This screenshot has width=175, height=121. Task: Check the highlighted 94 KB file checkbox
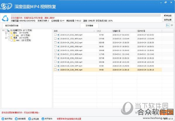coord(55,70)
